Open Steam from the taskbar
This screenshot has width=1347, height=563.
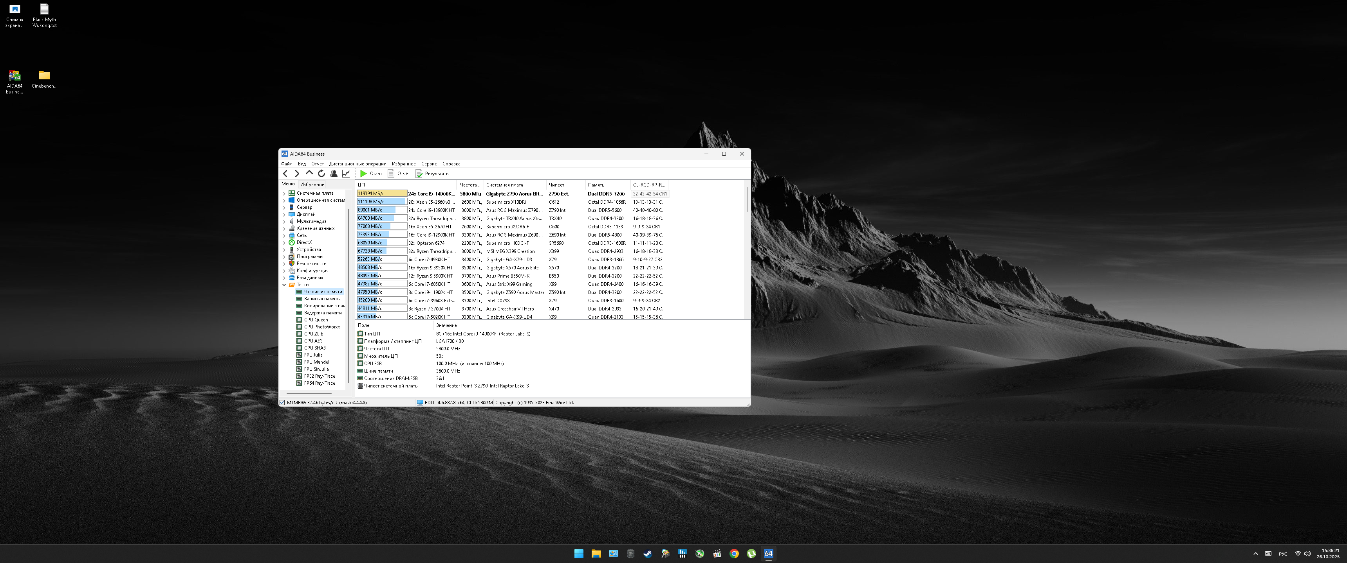click(x=647, y=554)
